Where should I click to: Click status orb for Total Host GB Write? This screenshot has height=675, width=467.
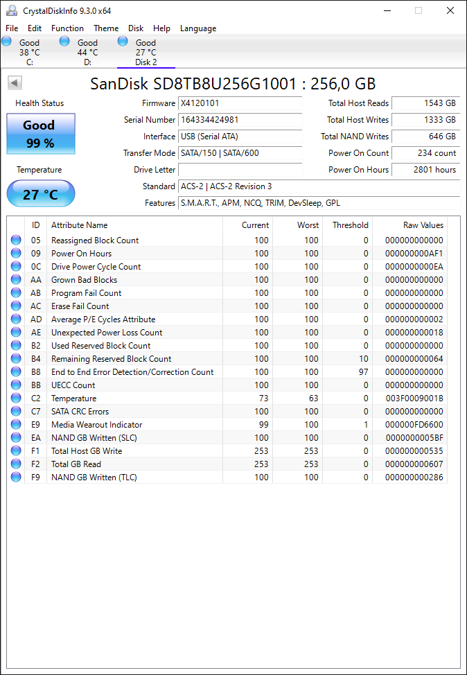(x=16, y=450)
